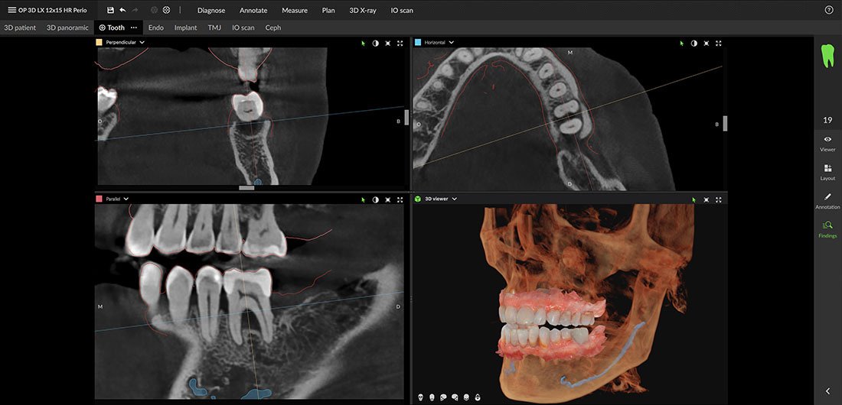This screenshot has height=405, width=842.
Task: Toggle contrast in Perpendicular view
Action: (x=375, y=43)
